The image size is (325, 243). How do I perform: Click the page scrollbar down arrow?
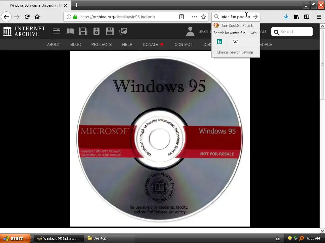(322, 231)
